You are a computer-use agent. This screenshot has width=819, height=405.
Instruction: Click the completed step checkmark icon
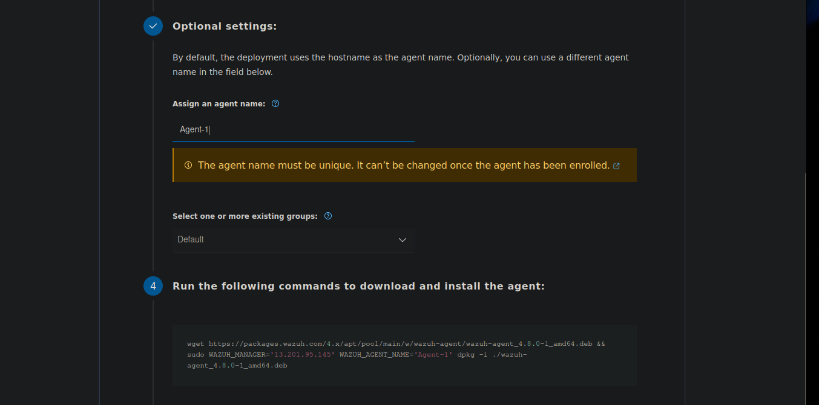(x=153, y=26)
